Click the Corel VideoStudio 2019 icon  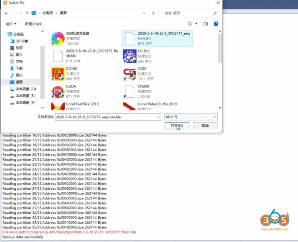130,106
